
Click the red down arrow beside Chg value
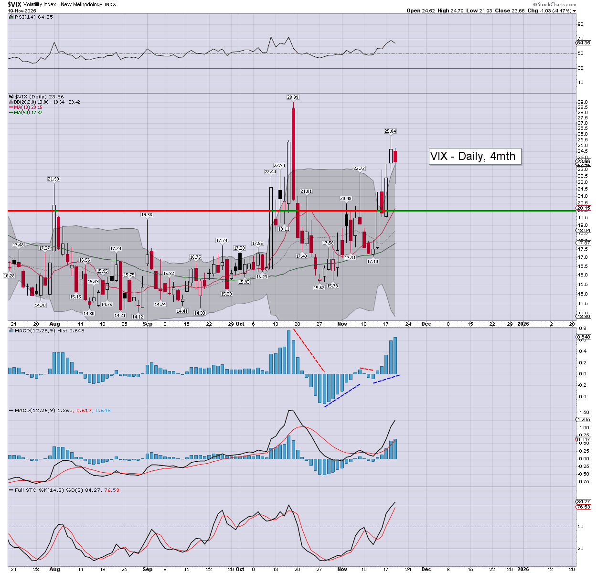[x=574, y=11]
